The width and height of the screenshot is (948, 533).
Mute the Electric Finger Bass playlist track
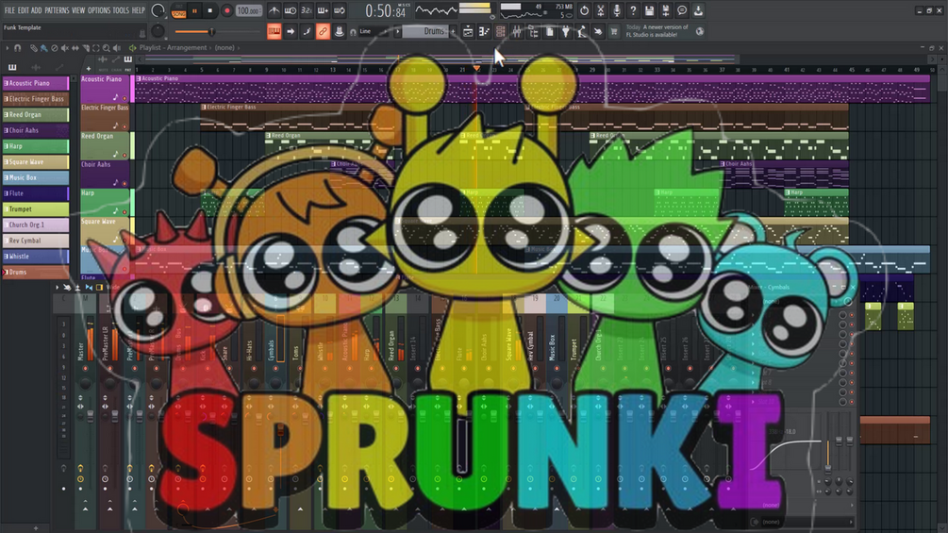(x=125, y=126)
